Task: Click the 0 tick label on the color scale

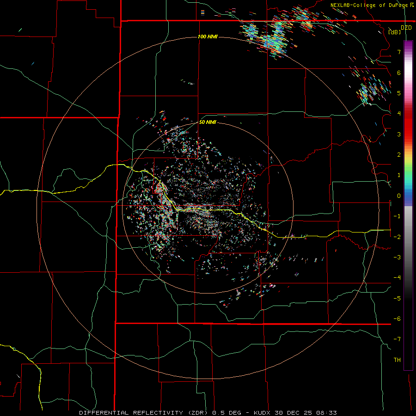Action: pos(399,196)
